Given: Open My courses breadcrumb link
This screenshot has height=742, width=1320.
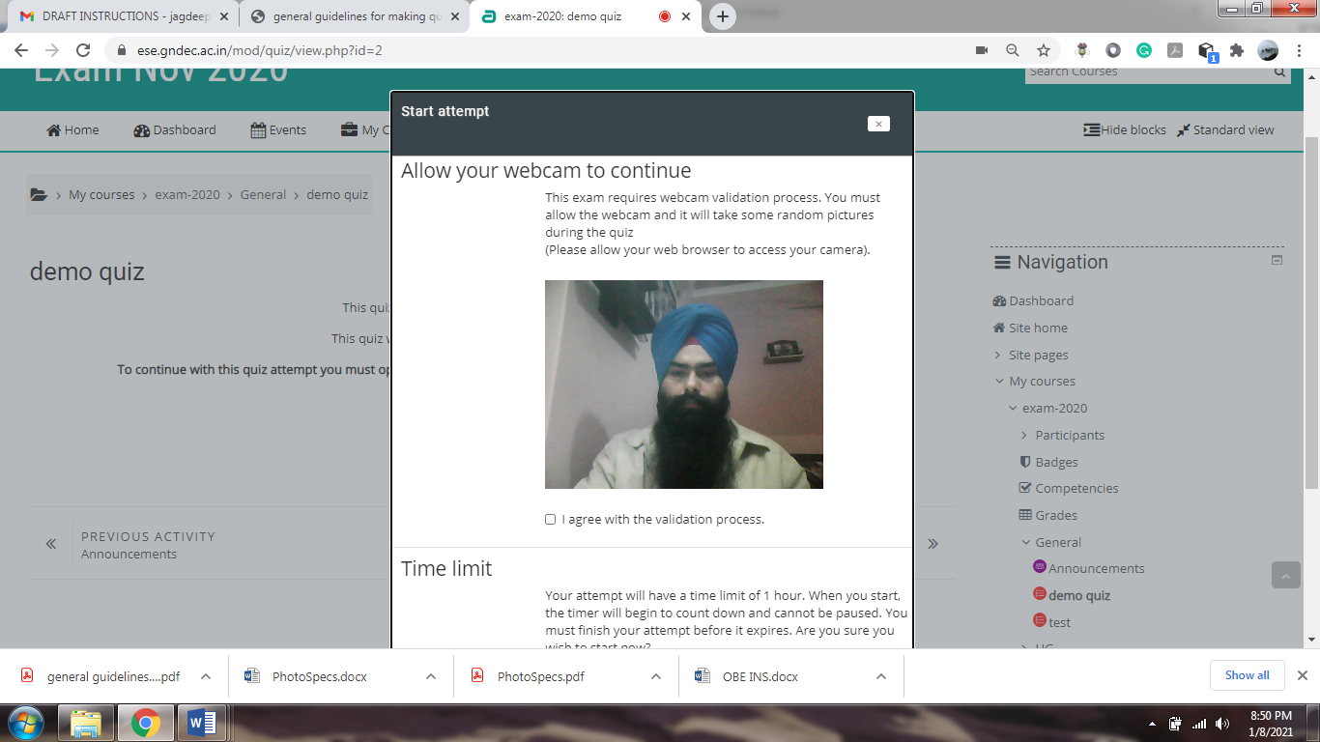Looking at the screenshot, I should (101, 195).
